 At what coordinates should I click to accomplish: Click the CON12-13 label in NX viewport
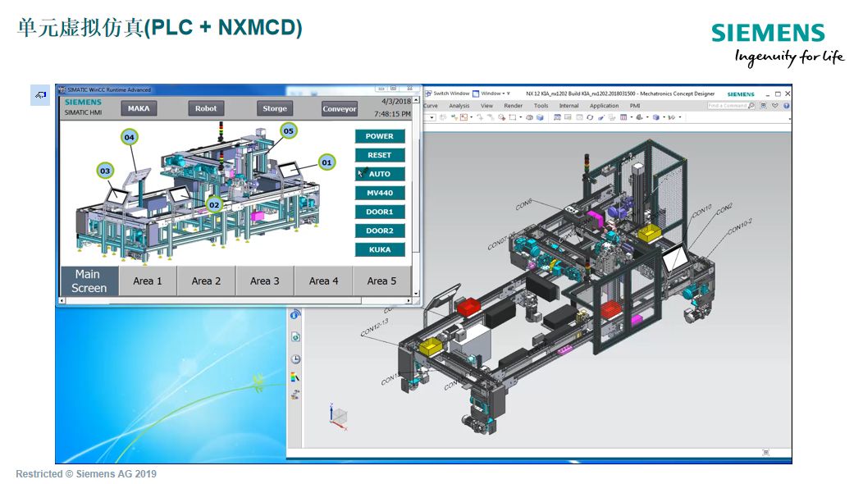[x=375, y=327]
